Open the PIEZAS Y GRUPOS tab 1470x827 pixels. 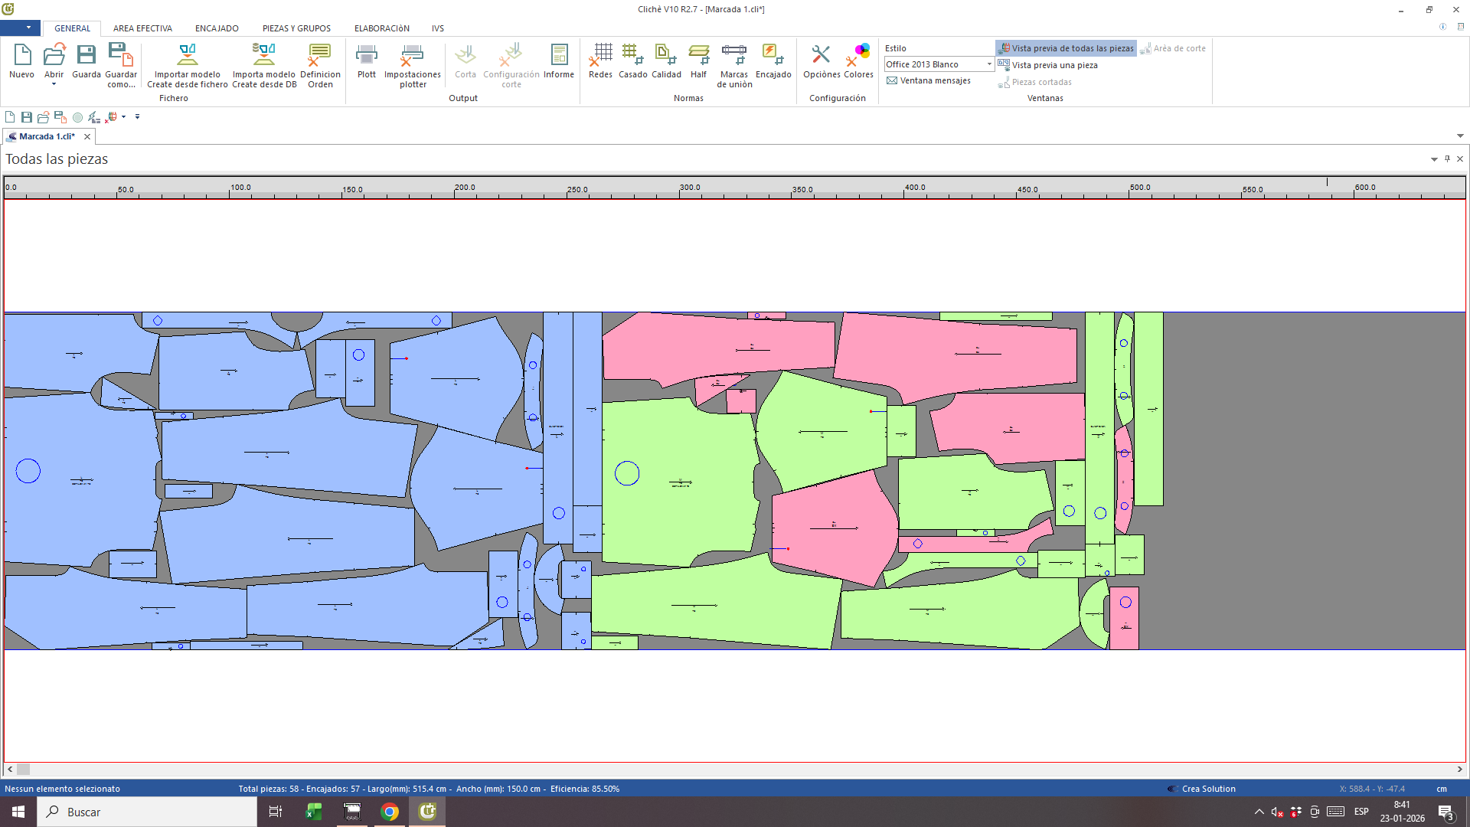click(x=296, y=28)
